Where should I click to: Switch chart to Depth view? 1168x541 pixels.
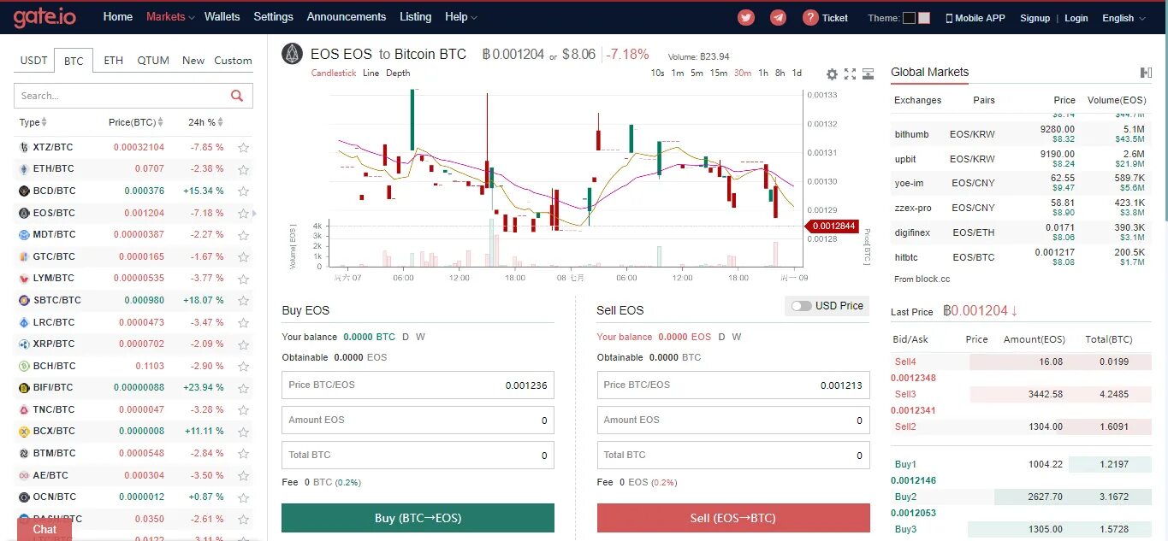coord(398,74)
